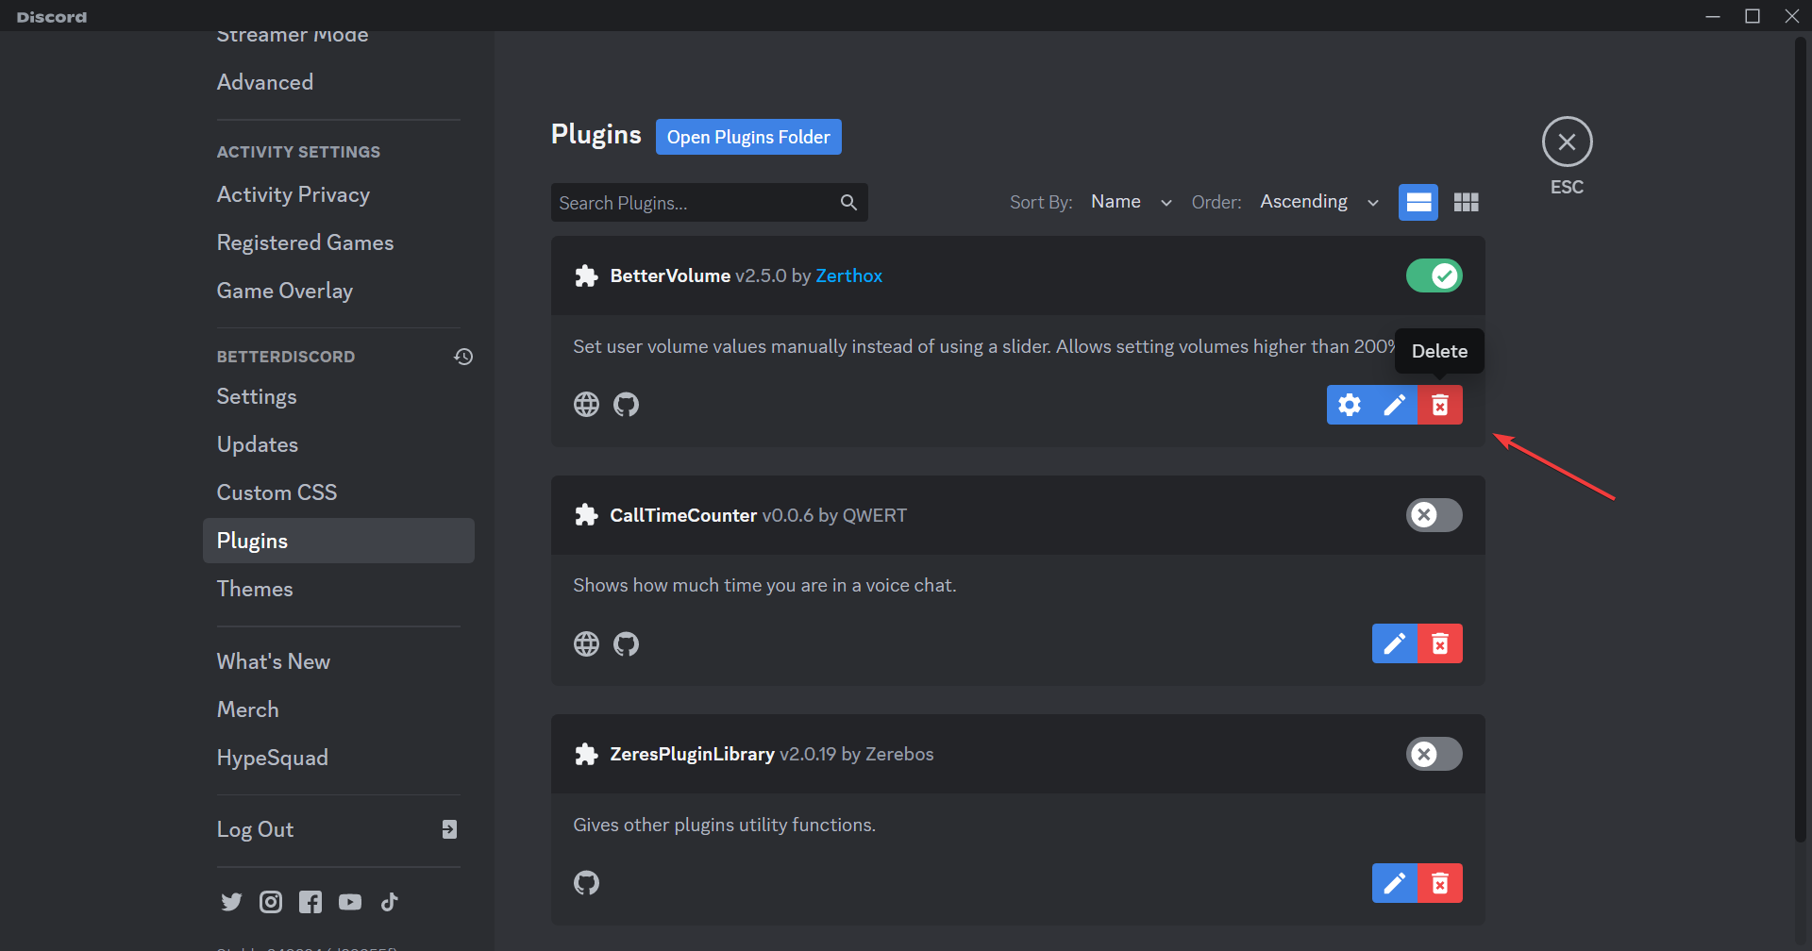1812x951 pixels.
Task: Switch to grid view layout
Action: tap(1467, 202)
